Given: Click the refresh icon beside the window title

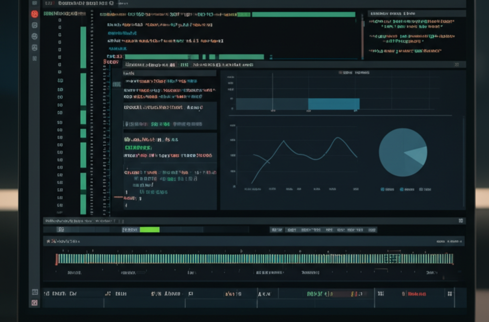Looking at the screenshot, I should pyautogui.click(x=111, y=3).
